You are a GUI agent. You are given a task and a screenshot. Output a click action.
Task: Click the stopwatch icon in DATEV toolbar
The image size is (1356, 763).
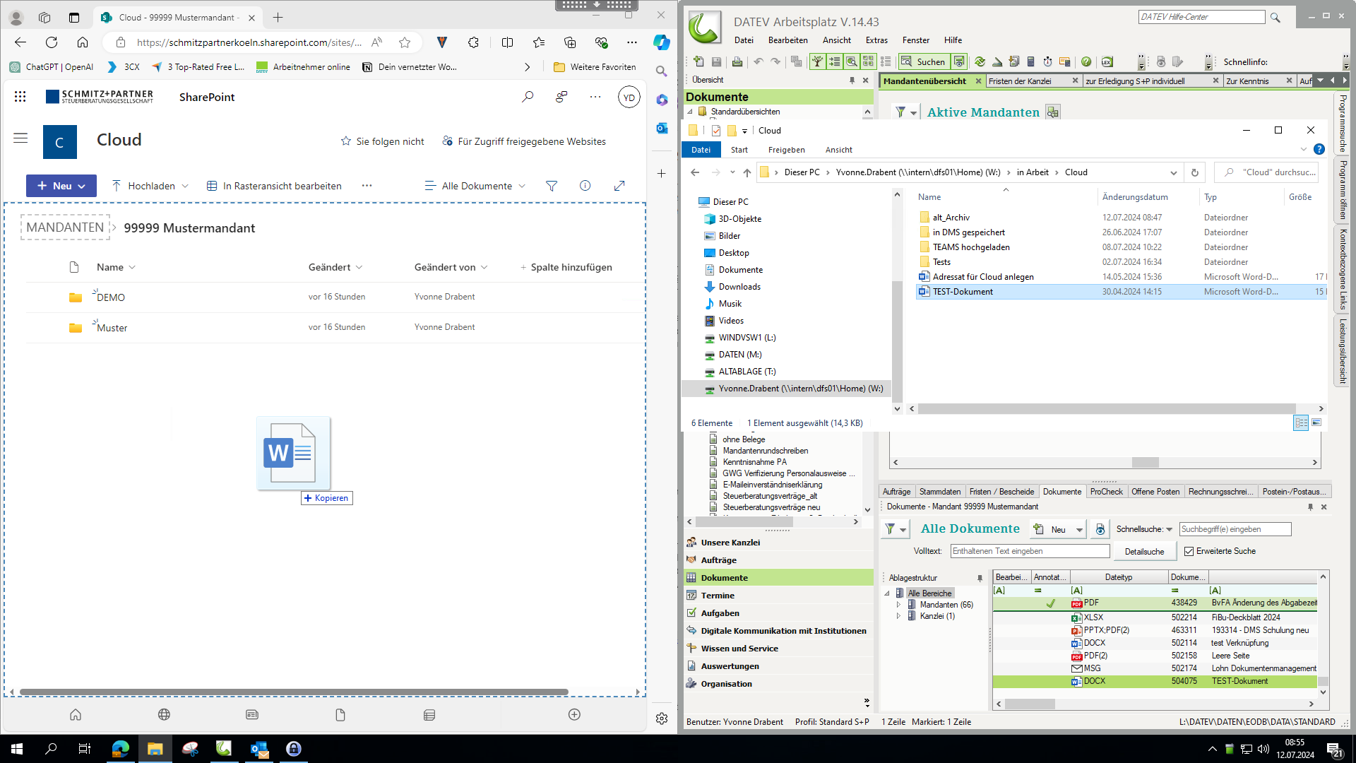pos(1047,61)
